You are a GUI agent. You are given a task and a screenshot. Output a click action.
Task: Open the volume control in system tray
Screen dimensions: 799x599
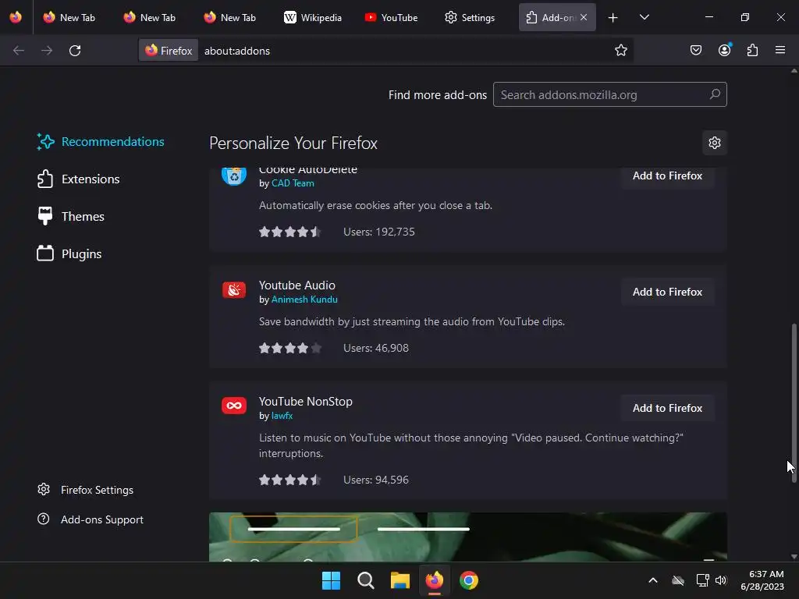pos(720,580)
